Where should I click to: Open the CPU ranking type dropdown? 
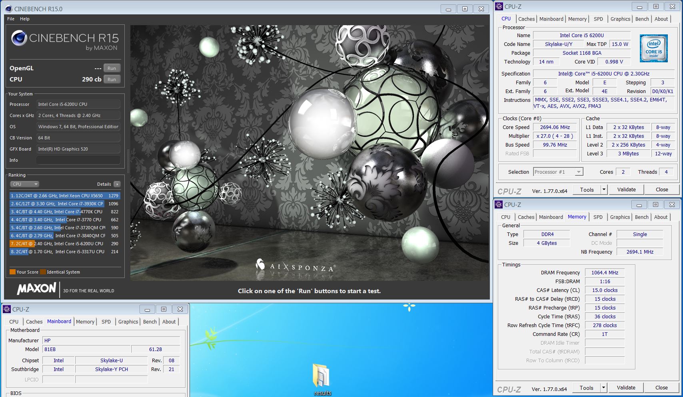click(x=24, y=184)
